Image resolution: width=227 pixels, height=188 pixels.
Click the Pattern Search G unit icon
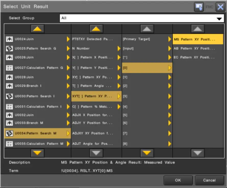9,48
